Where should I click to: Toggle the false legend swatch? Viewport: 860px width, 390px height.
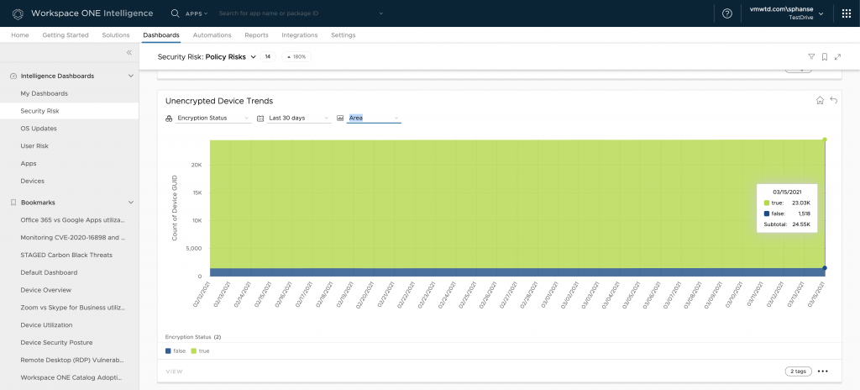[x=168, y=350]
